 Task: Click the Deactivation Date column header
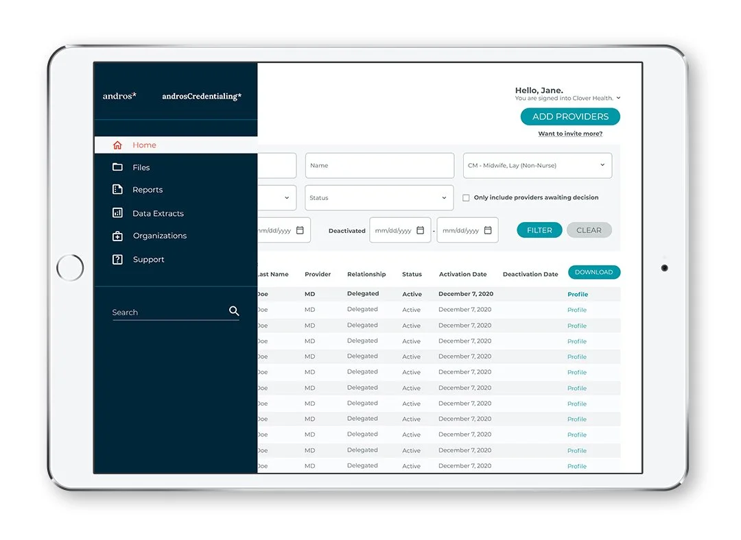(530, 274)
